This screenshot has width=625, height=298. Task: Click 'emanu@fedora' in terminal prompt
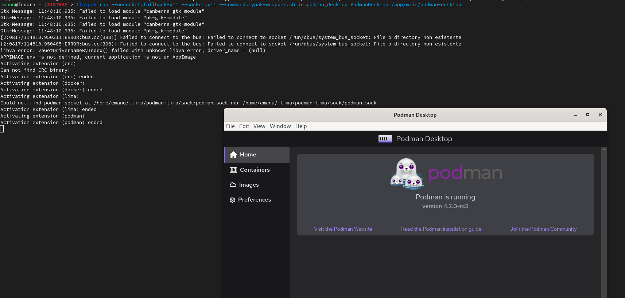click(18, 5)
